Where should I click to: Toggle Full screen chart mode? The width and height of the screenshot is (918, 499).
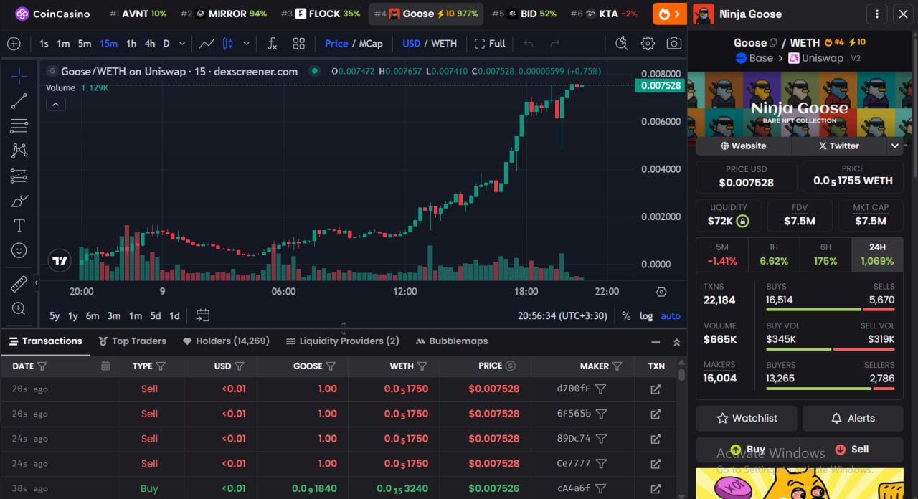pyautogui.click(x=490, y=44)
